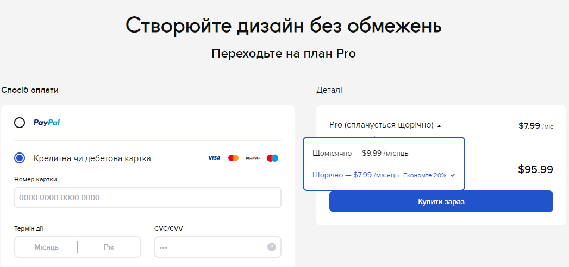Select the credit or debit card radio button
This screenshot has width=569, height=267.
pyautogui.click(x=20, y=158)
